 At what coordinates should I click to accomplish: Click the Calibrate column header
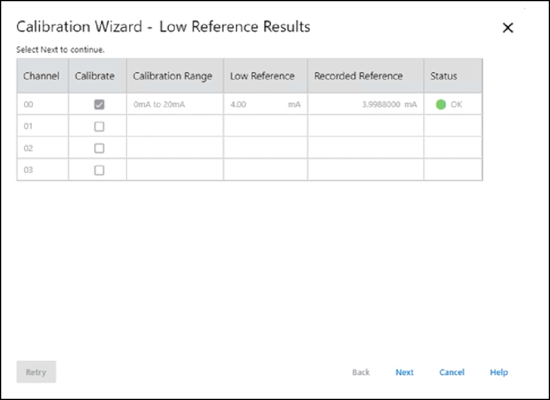pos(95,76)
